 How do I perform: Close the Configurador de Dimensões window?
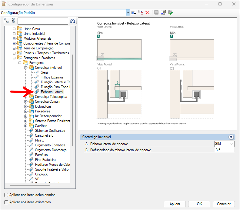click(x=234, y=4)
